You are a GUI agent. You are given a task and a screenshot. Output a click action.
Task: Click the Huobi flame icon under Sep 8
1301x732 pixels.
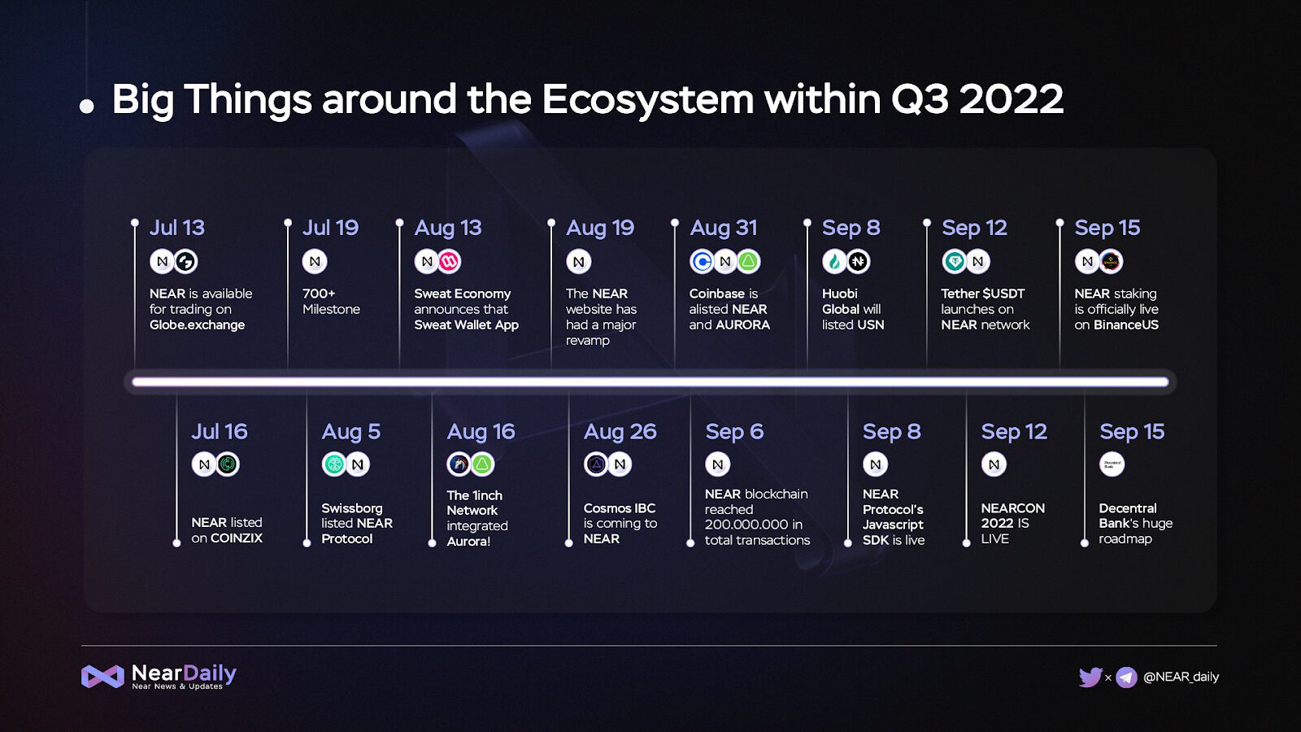point(834,261)
